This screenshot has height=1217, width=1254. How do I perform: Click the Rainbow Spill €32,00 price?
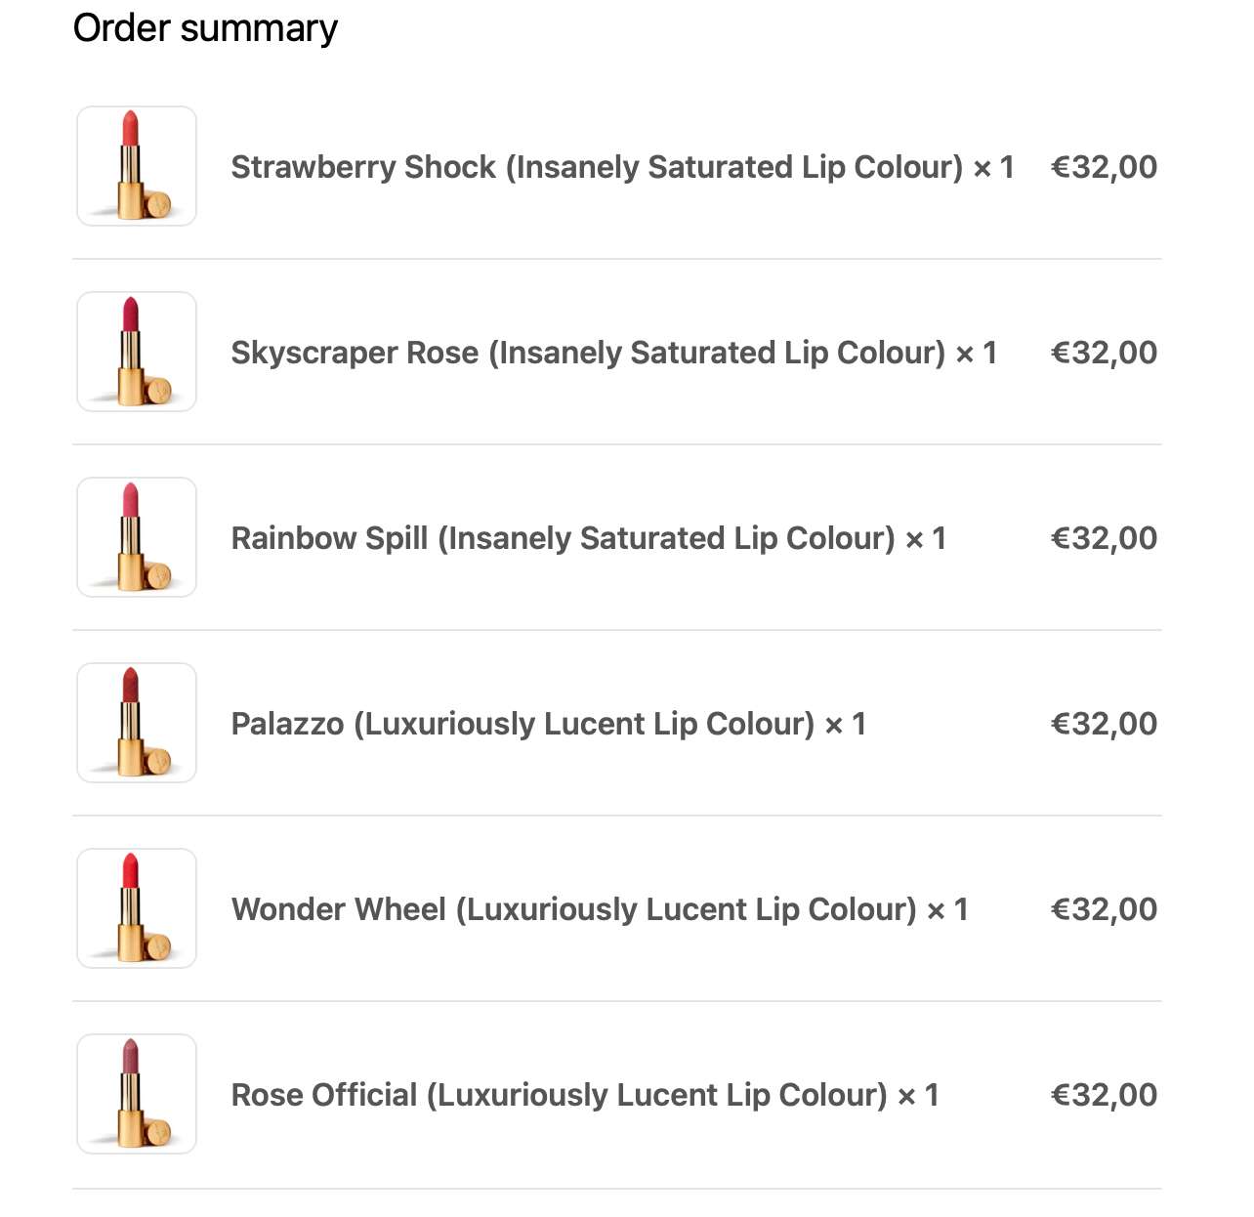[1104, 538]
